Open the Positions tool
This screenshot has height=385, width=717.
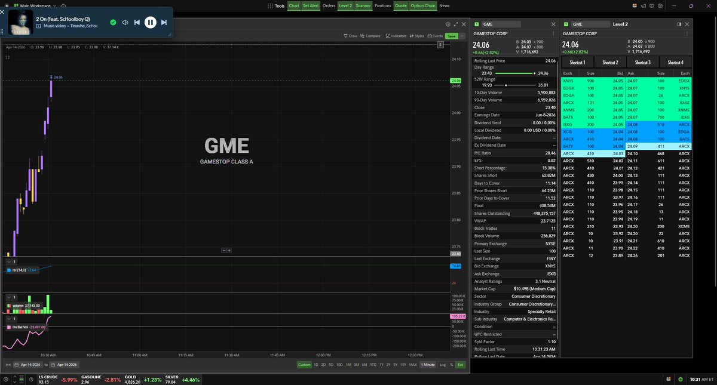pos(383,5)
